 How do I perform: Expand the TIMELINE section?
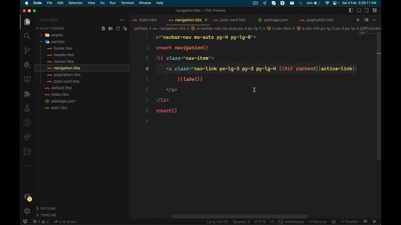[48, 215]
